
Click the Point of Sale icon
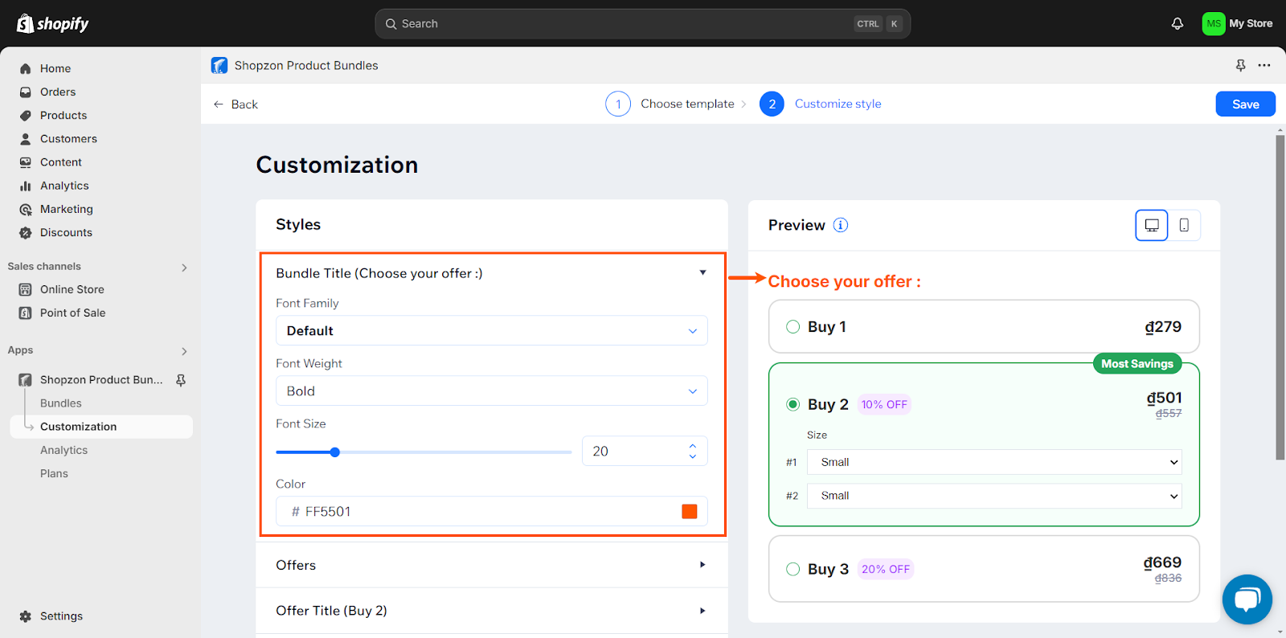[x=26, y=313]
